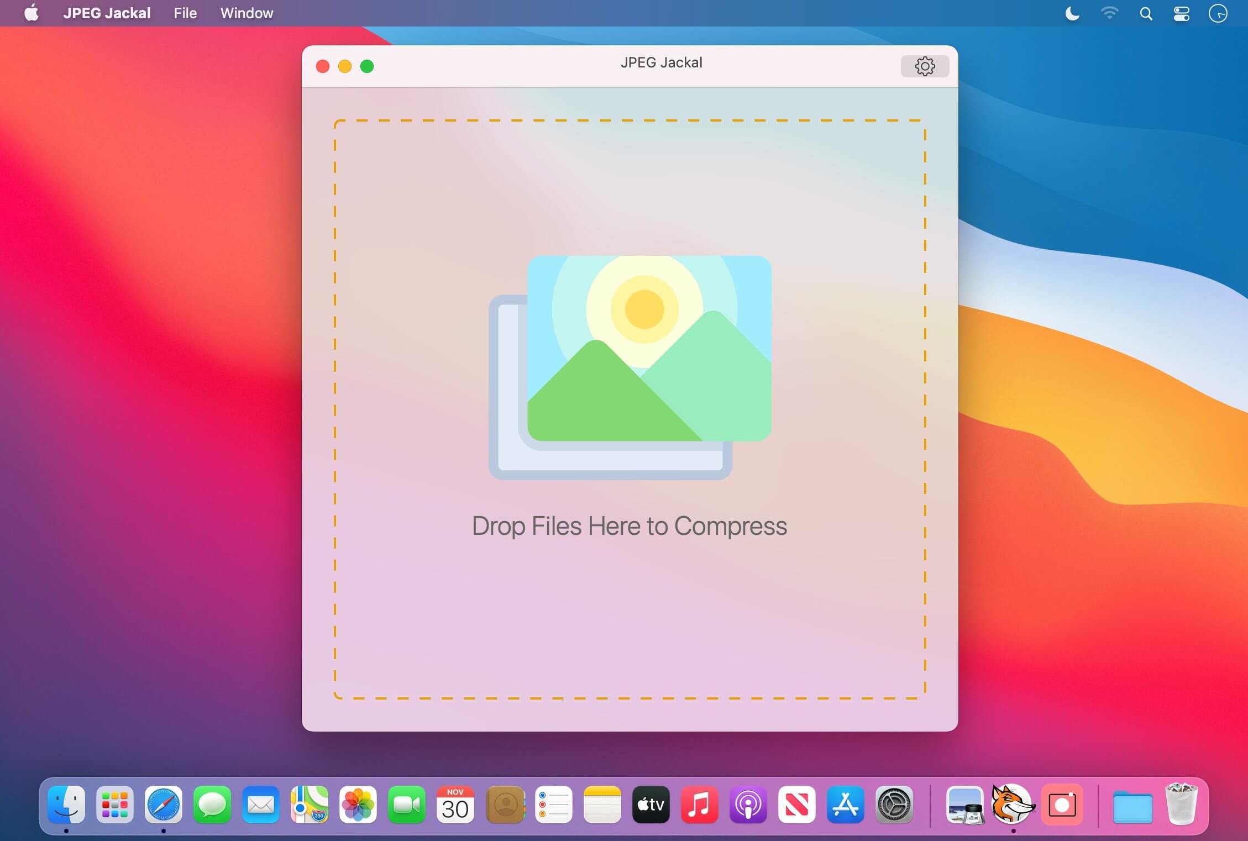1248x841 pixels.
Task: Open Control Center from the menu bar
Action: [x=1181, y=13]
